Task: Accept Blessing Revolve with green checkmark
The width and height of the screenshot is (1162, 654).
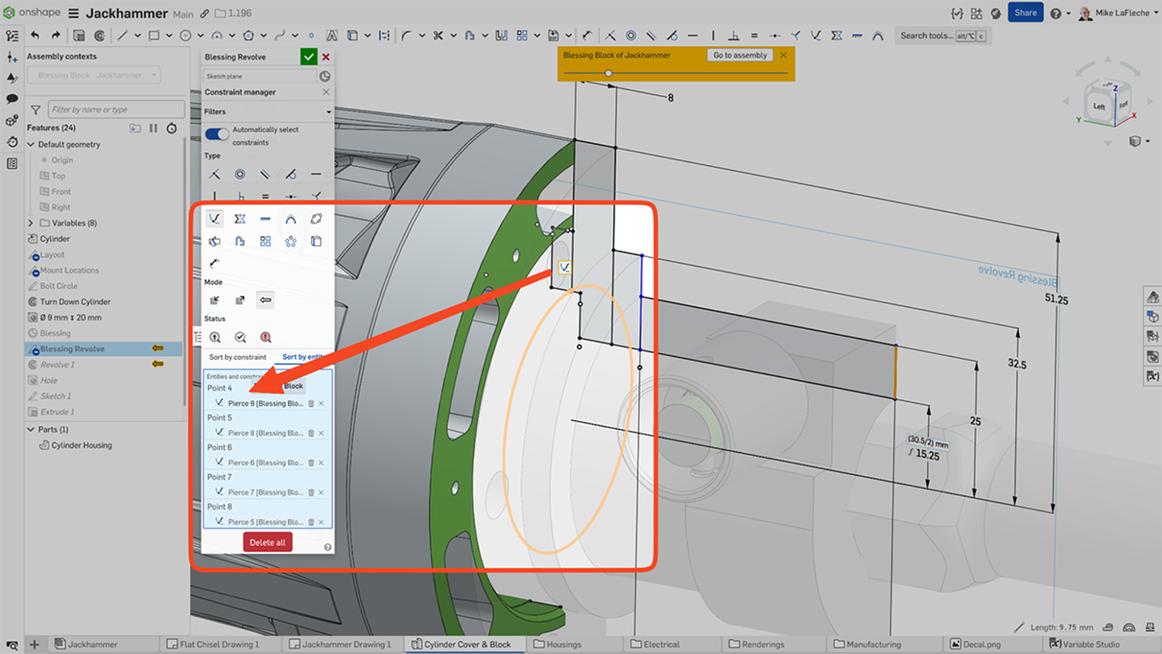Action: point(309,57)
